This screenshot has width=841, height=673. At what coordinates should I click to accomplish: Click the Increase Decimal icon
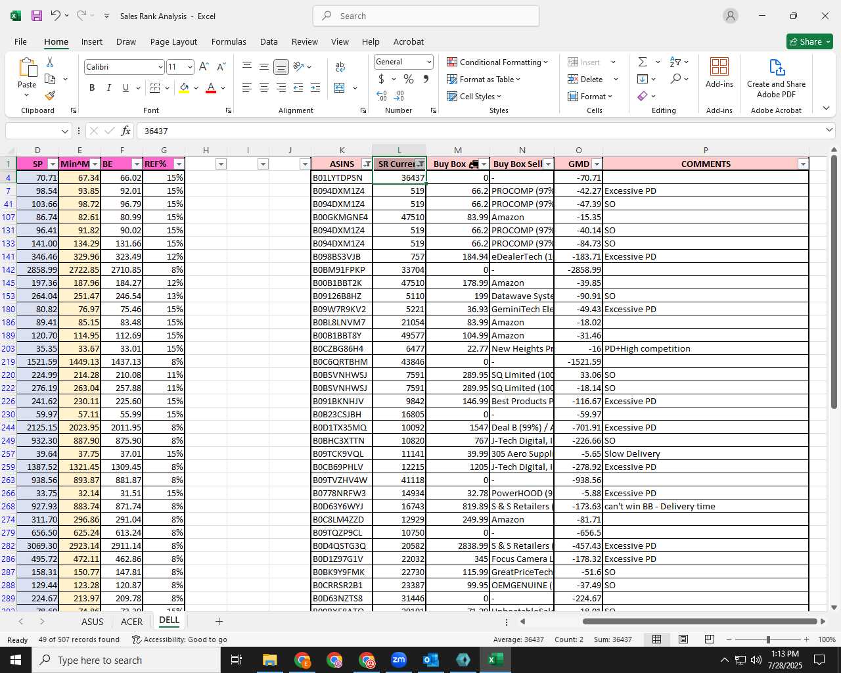(x=382, y=96)
